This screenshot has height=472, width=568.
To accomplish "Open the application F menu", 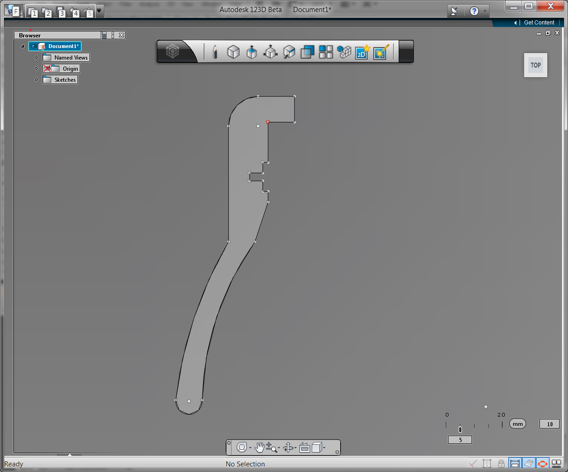I will pyautogui.click(x=13, y=9).
